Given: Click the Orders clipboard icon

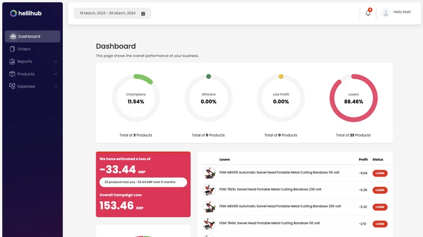Looking at the screenshot, I should tap(12, 49).
